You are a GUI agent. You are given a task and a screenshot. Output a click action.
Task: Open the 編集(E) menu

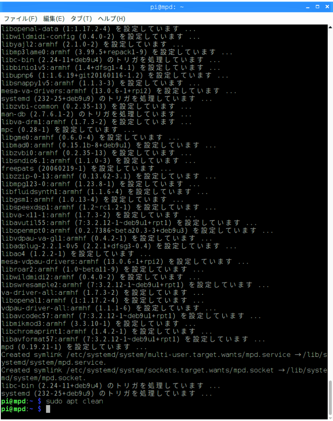54,19
